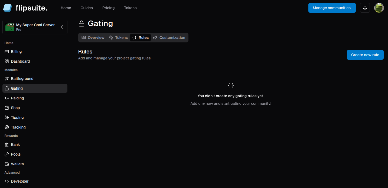
Task: Go to Home. in top navigation
Action: 66,8
